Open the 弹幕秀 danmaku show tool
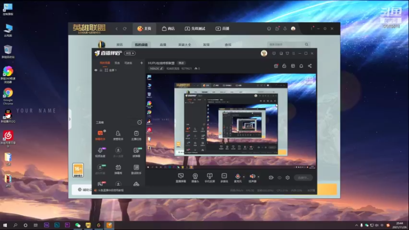409x230 pixels. 118,169
